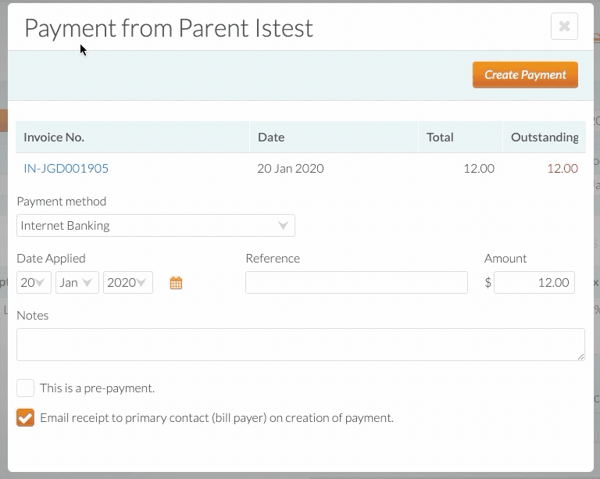Check the 'This is a pre-payment' box
600x479 pixels.
[x=25, y=388]
